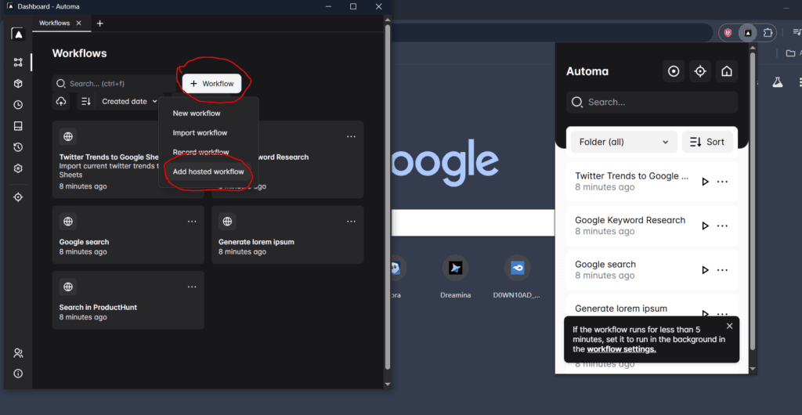Viewport: 802px width, 415px height.
Task: Click the + Workflow button
Action: [x=211, y=84]
